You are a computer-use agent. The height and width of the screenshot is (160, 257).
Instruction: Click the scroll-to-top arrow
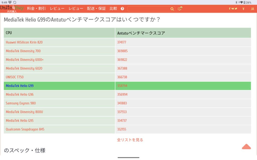click(x=246, y=146)
